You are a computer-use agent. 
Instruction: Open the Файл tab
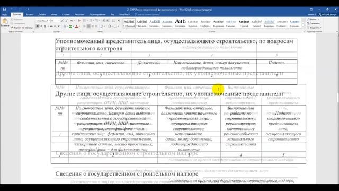[5, 14]
